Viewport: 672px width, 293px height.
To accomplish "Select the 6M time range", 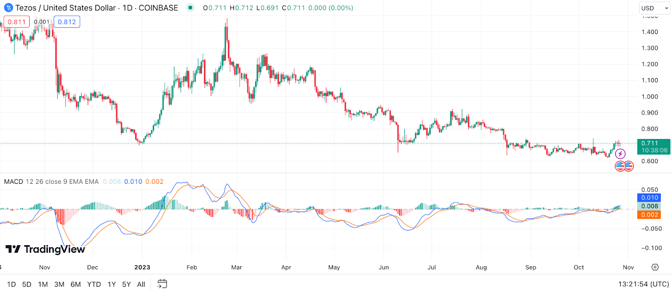I will click(x=76, y=284).
